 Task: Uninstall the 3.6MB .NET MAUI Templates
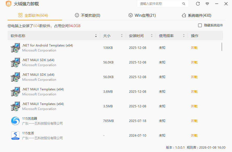(x=194, y=92)
